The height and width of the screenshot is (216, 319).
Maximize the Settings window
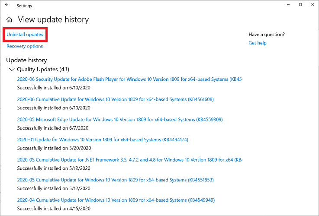point(300,5)
